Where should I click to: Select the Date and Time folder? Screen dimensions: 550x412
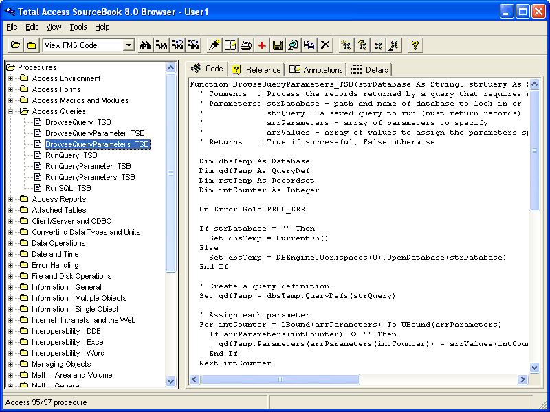click(55, 254)
